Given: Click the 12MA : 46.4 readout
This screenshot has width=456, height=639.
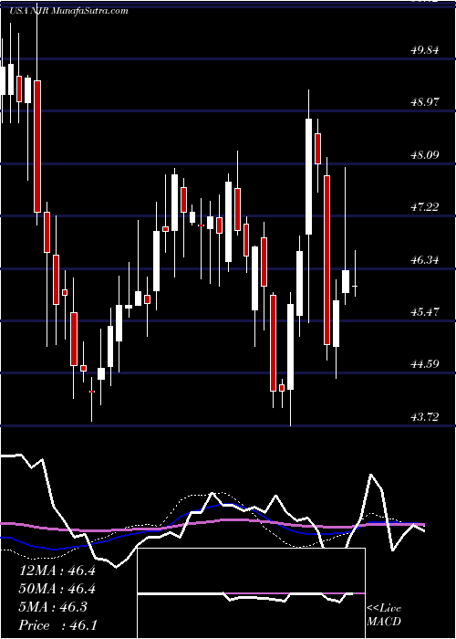Looking at the screenshot, I should click(x=57, y=571).
